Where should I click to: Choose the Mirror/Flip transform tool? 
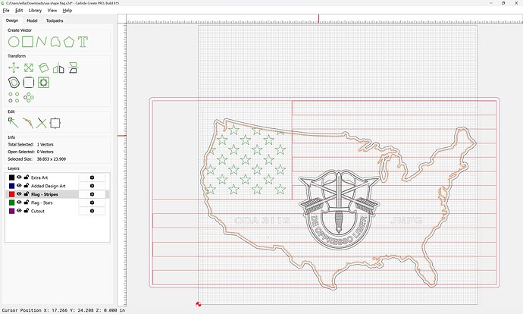point(58,68)
